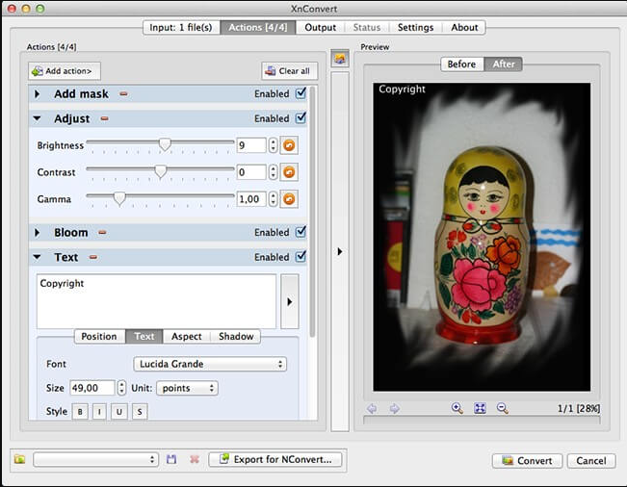Click the Convert button
627x487 pixels.
point(526,461)
